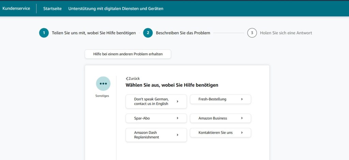The height and width of the screenshot is (160, 349).
Task: Click the Sonstiges three-dots icon
Action: coord(103,84)
